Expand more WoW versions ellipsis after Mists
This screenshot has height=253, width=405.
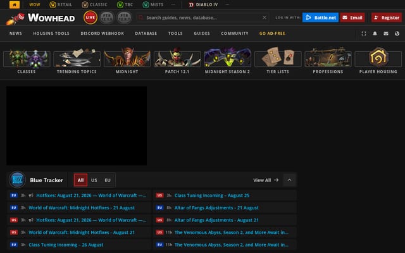[173, 4]
